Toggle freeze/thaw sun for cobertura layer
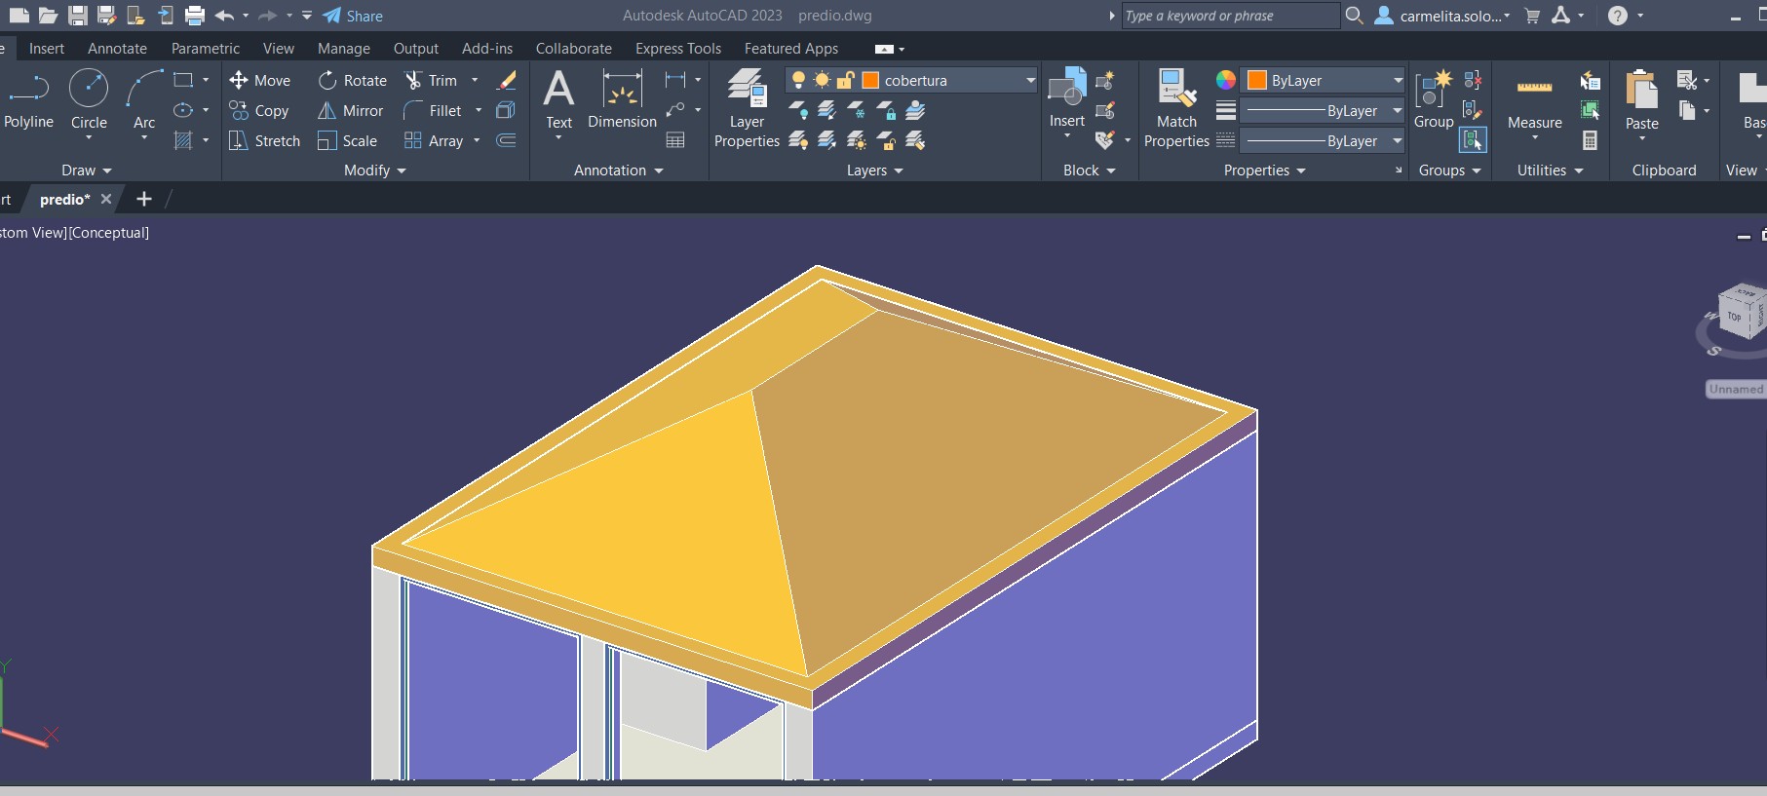The height and width of the screenshot is (796, 1767). click(823, 80)
